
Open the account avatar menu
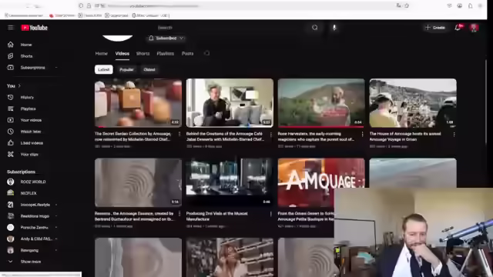[x=475, y=28]
